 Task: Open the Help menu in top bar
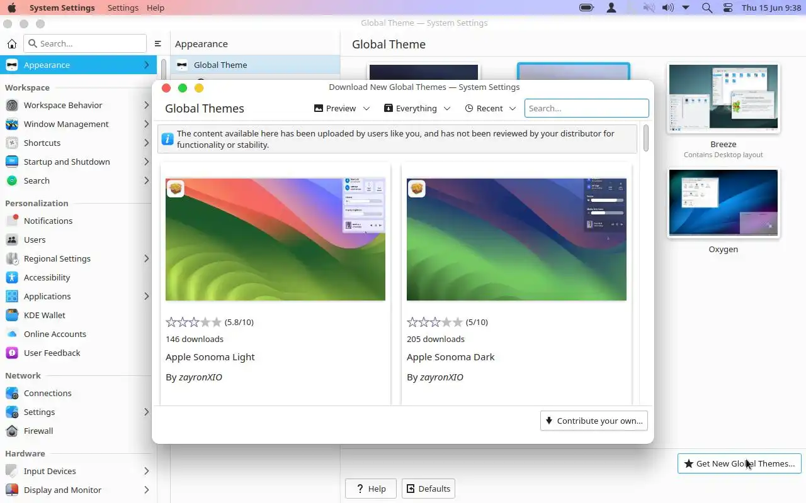[156, 8]
